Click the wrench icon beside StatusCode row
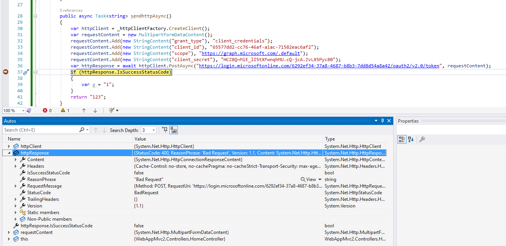This screenshot has height=246, width=506. click(23, 193)
